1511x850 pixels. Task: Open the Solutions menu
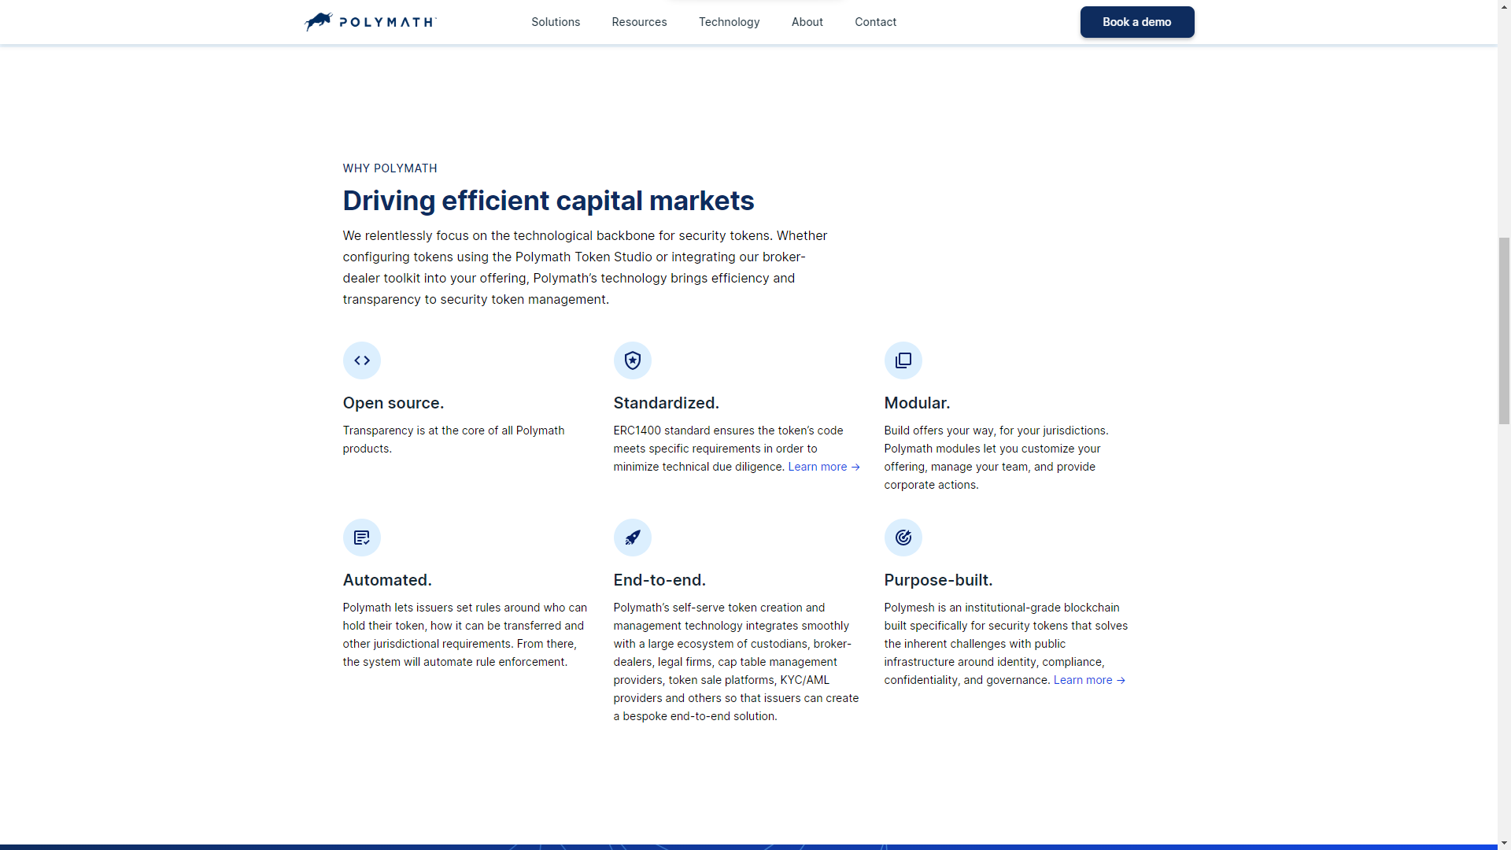(x=556, y=22)
